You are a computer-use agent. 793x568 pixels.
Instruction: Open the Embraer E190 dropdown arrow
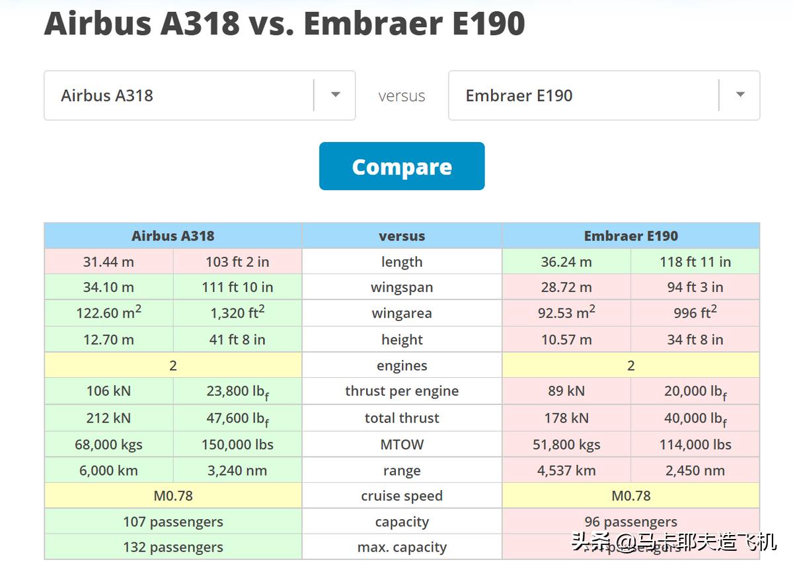click(740, 95)
